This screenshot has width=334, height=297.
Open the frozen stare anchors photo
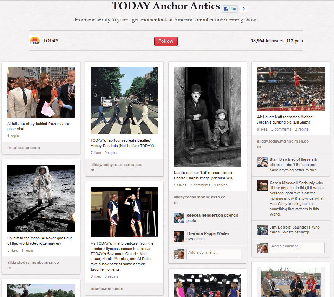click(41, 92)
